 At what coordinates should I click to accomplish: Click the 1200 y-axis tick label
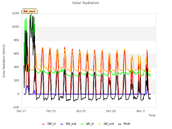coord(16,13)
